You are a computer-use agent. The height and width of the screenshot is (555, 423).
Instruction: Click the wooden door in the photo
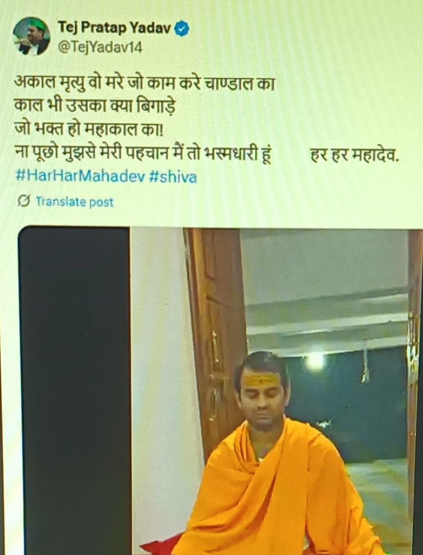tap(215, 340)
